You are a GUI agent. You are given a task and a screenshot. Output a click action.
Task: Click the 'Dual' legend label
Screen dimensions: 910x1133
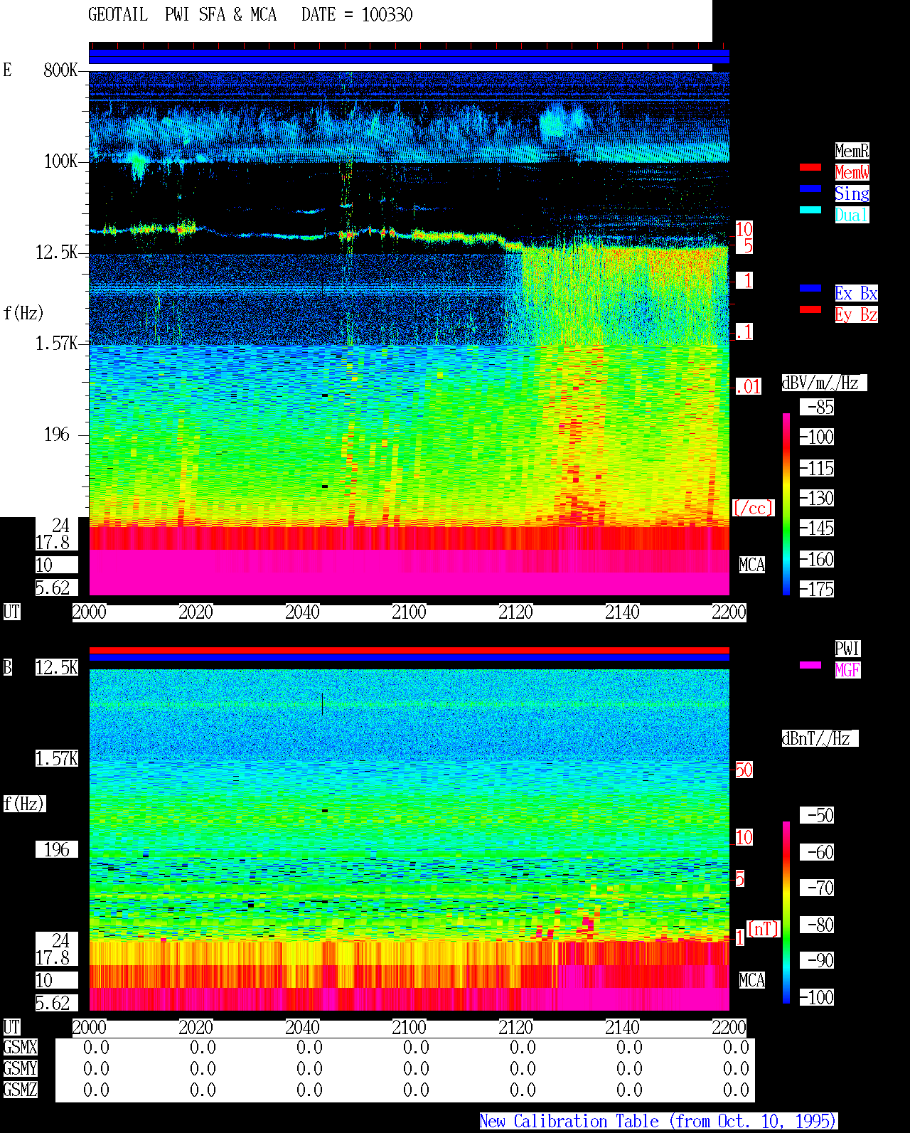coord(852,215)
